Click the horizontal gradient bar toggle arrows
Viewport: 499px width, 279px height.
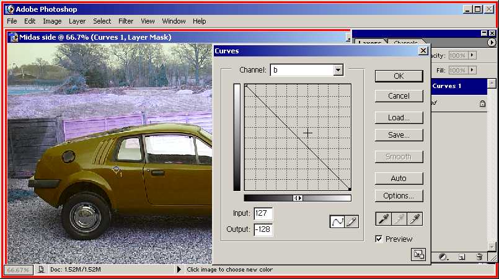click(298, 198)
